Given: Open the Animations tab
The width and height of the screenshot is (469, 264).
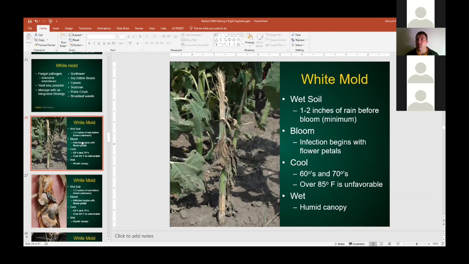Looking at the screenshot, I should (104, 28).
